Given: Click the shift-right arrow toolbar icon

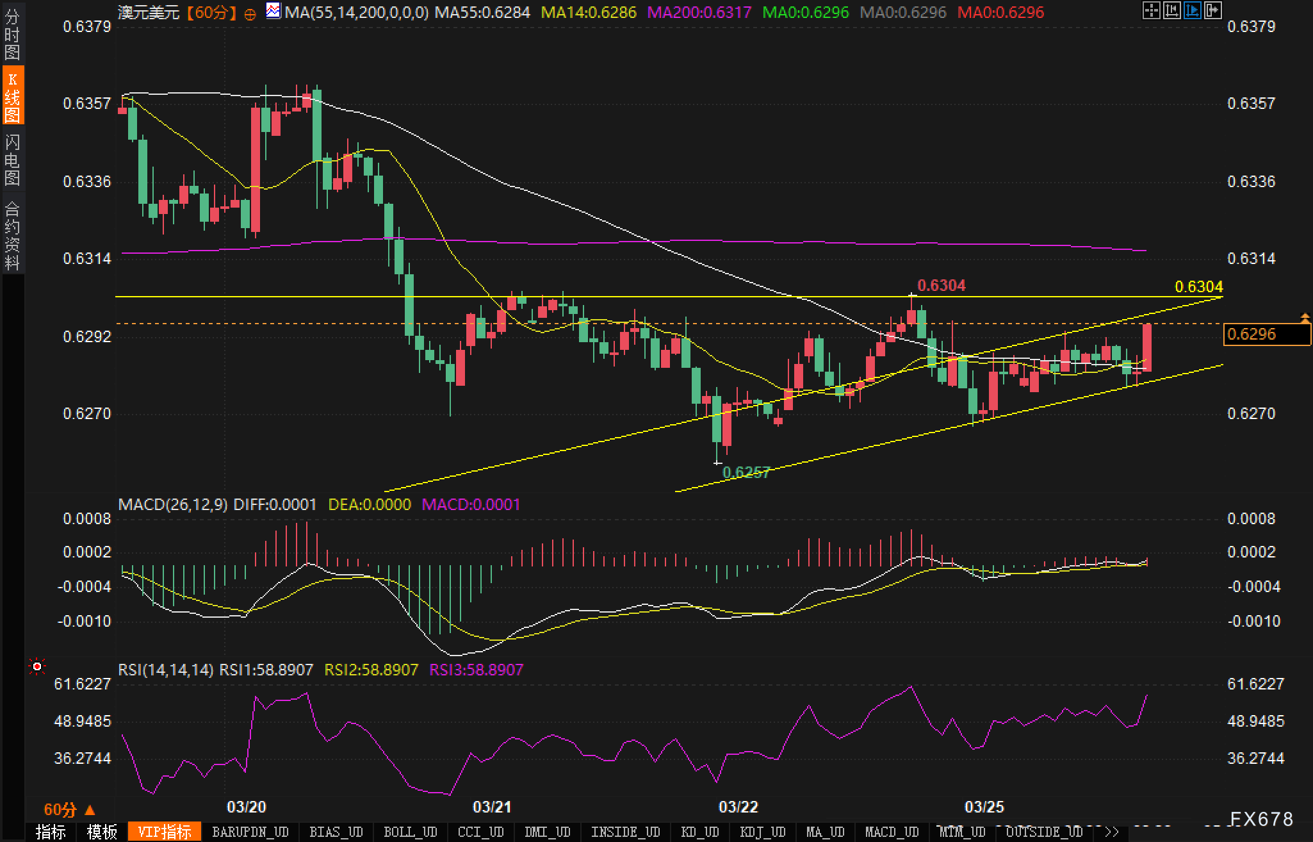Looking at the screenshot, I should click(1212, 10).
